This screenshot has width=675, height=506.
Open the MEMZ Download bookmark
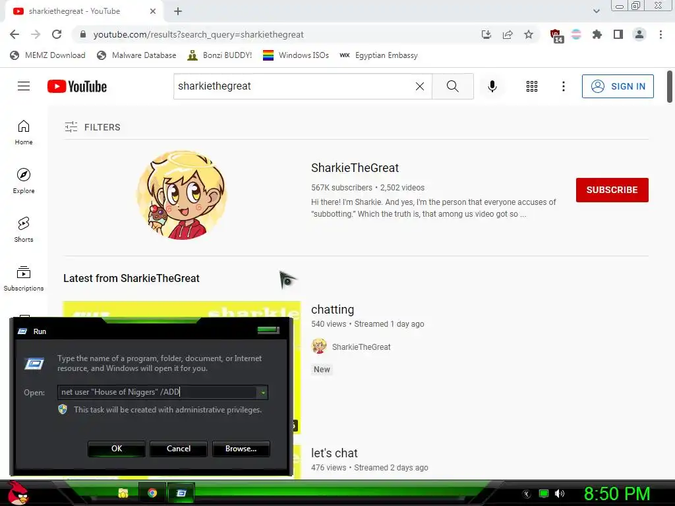pyautogui.click(x=47, y=55)
